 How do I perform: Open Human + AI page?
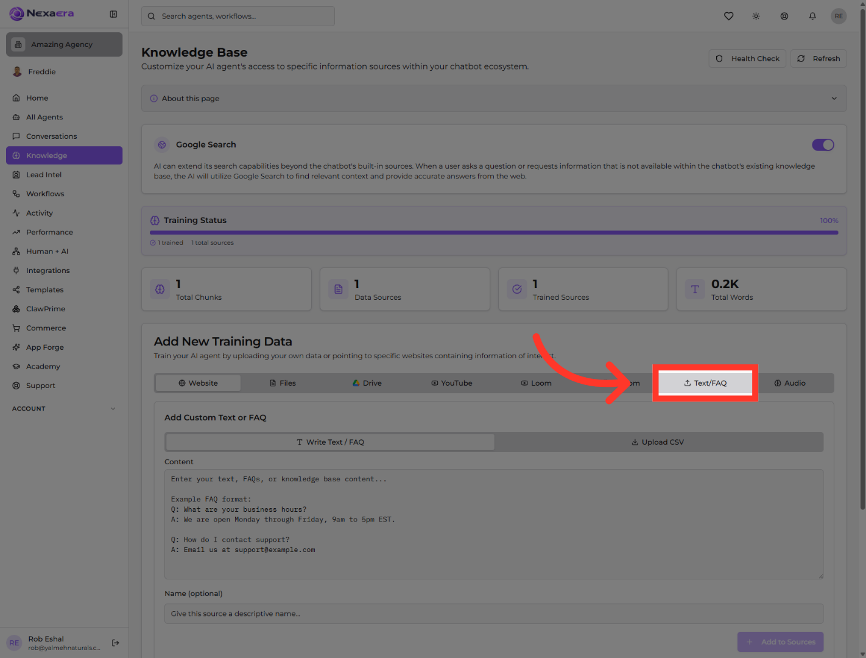coord(64,252)
